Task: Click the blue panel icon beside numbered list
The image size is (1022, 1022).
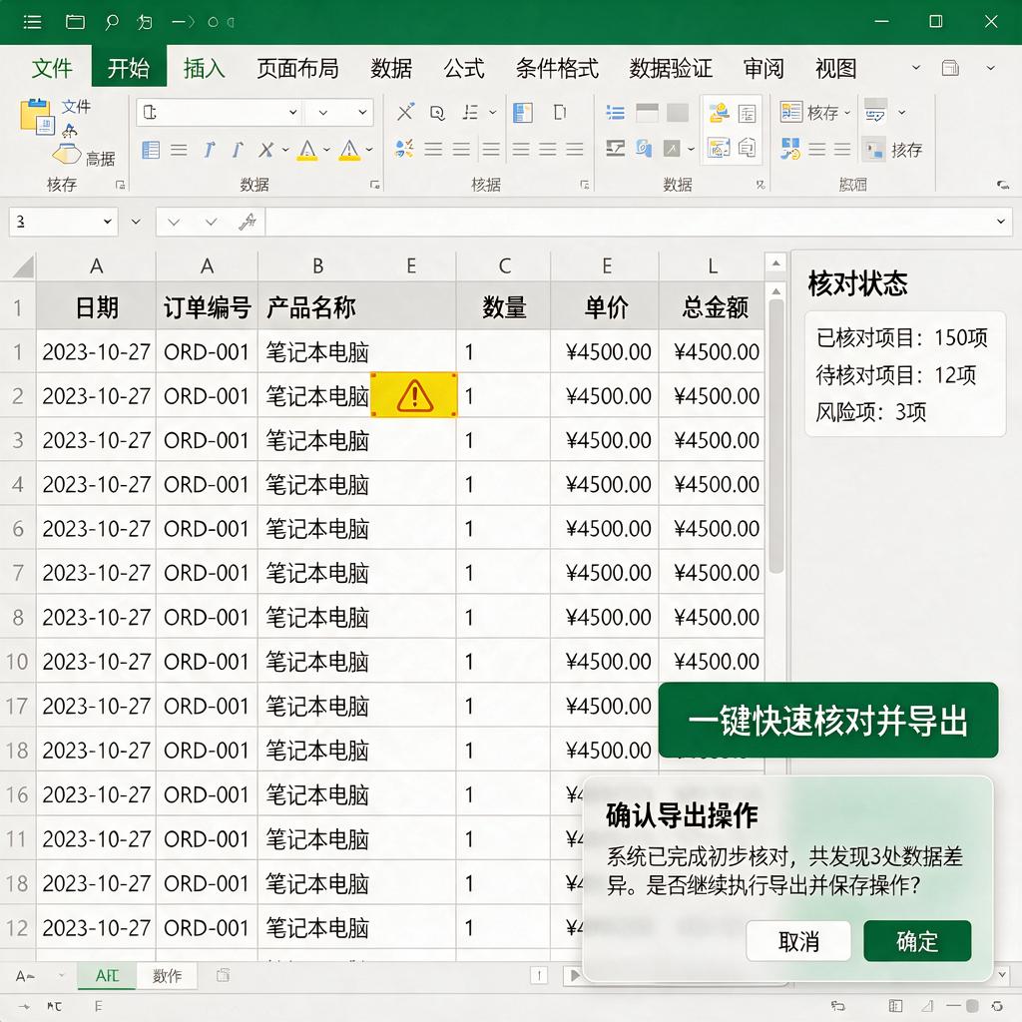Action: 522,112
